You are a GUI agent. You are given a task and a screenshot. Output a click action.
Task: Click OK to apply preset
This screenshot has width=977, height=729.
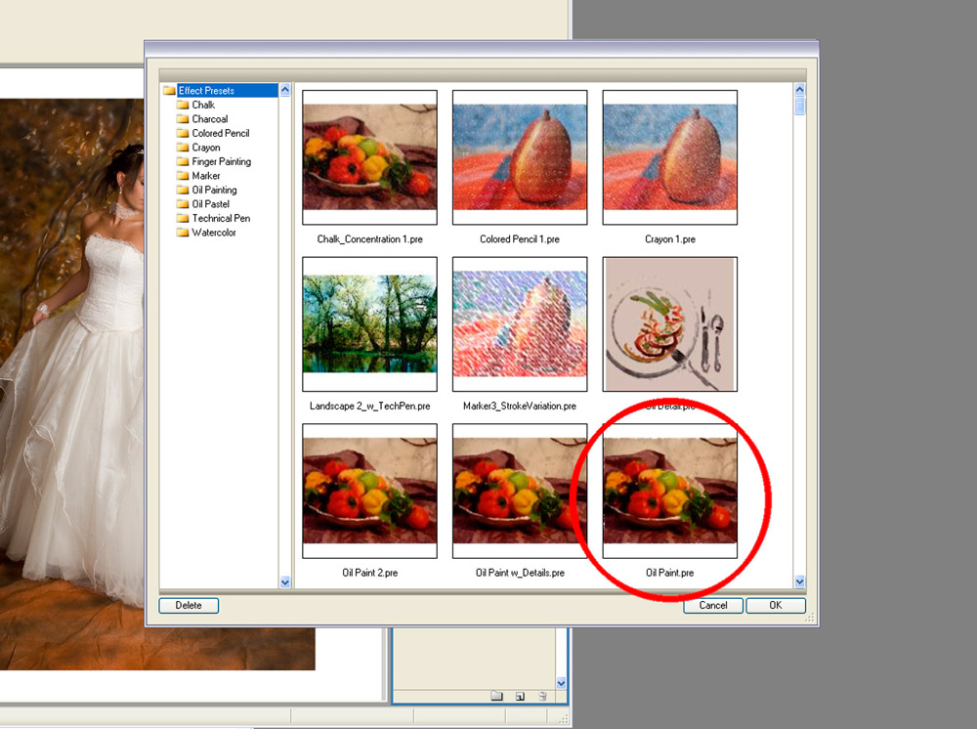tap(775, 605)
